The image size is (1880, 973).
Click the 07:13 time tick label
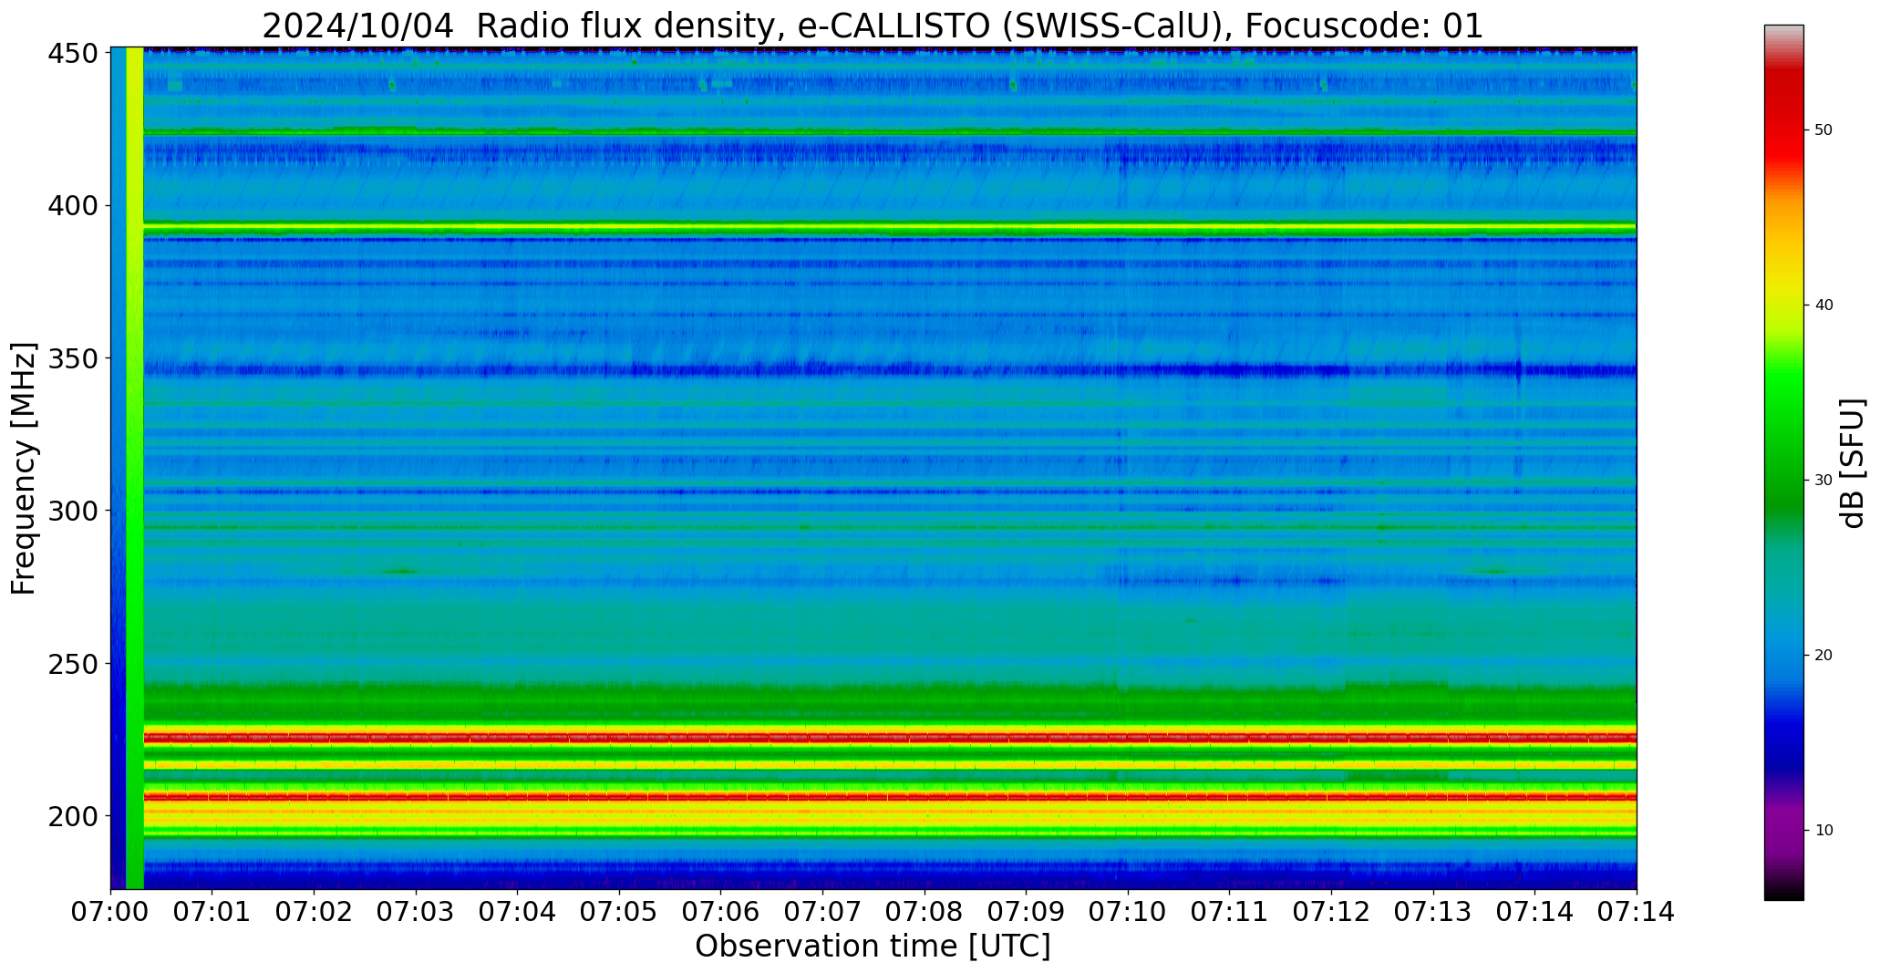[1433, 912]
